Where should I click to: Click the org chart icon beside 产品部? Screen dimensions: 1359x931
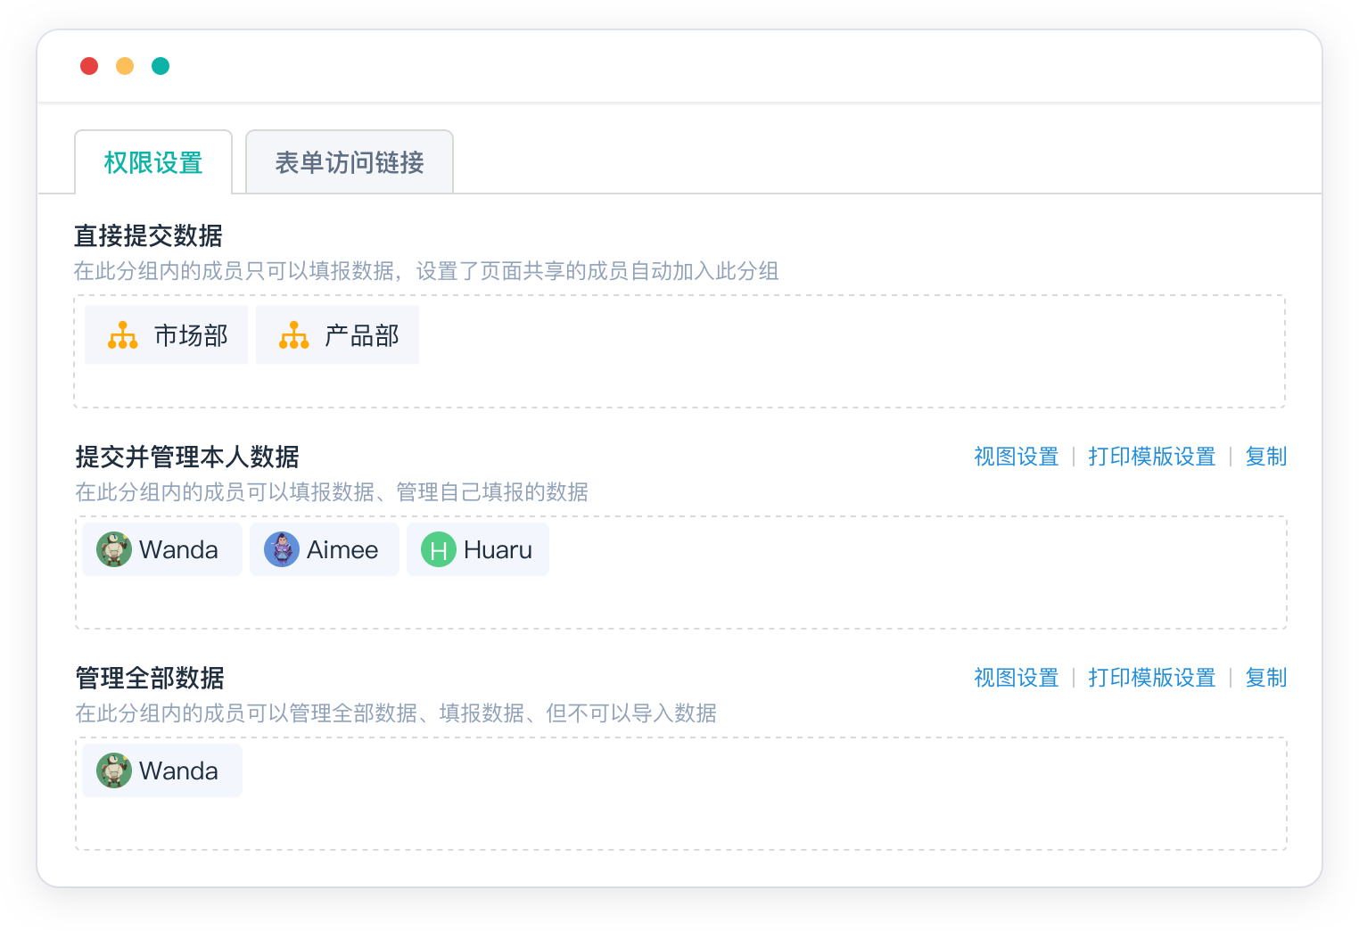click(294, 335)
